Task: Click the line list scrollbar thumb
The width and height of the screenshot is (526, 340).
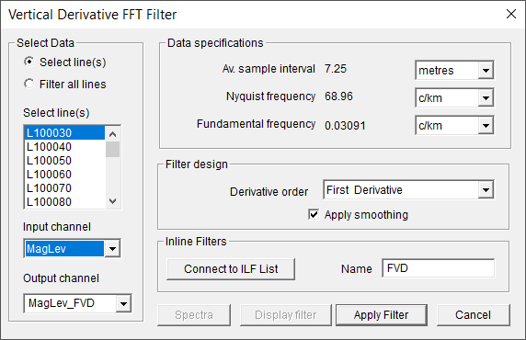Action: click(x=113, y=149)
